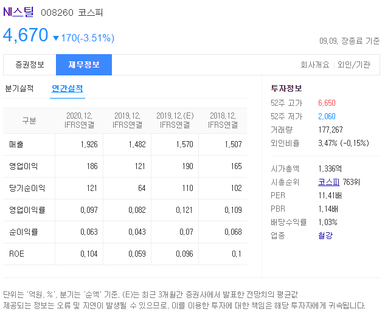
Task: Click the 외인비율 value 3.47% (-0.15%)
Action: pyautogui.click(x=344, y=143)
